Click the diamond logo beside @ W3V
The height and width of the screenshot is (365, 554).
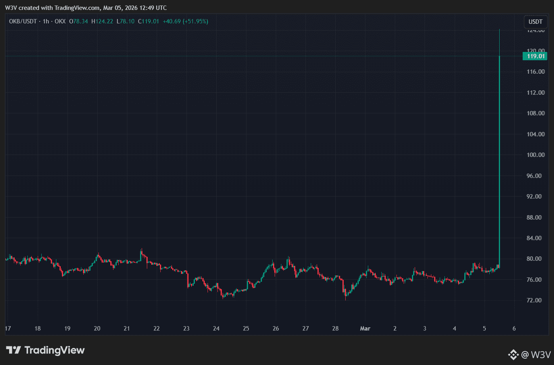pyautogui.click(x=514, y=354)
